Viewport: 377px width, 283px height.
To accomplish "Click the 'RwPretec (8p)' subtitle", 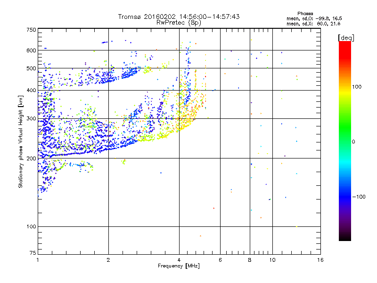I will (x=179, y=23).
